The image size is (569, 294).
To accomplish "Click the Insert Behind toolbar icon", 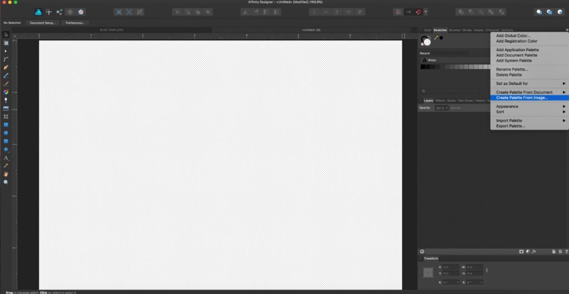I will pyautogui.click(x=539, y=12).
